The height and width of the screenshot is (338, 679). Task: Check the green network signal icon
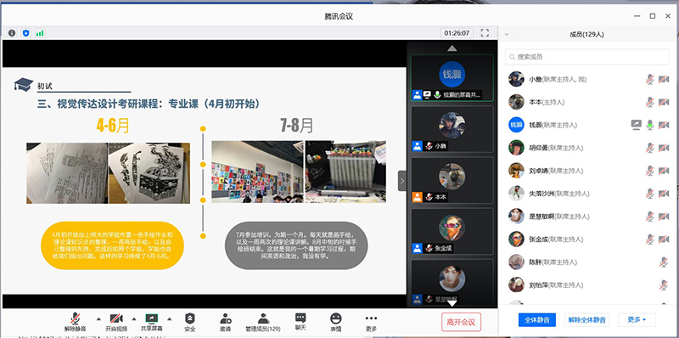[40, 33]
